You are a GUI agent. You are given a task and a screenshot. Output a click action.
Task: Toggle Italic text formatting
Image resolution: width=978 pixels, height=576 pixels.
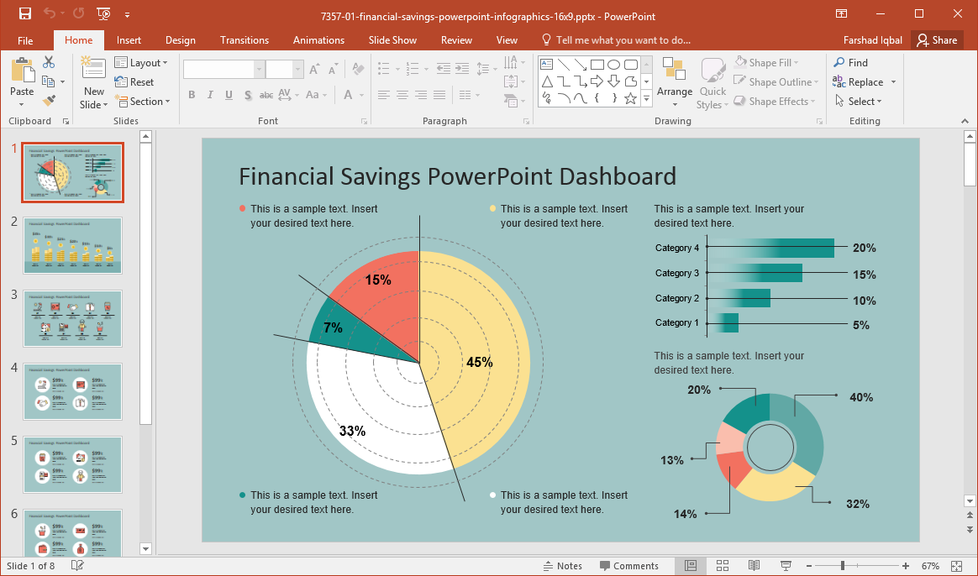(x=210, y=95)
